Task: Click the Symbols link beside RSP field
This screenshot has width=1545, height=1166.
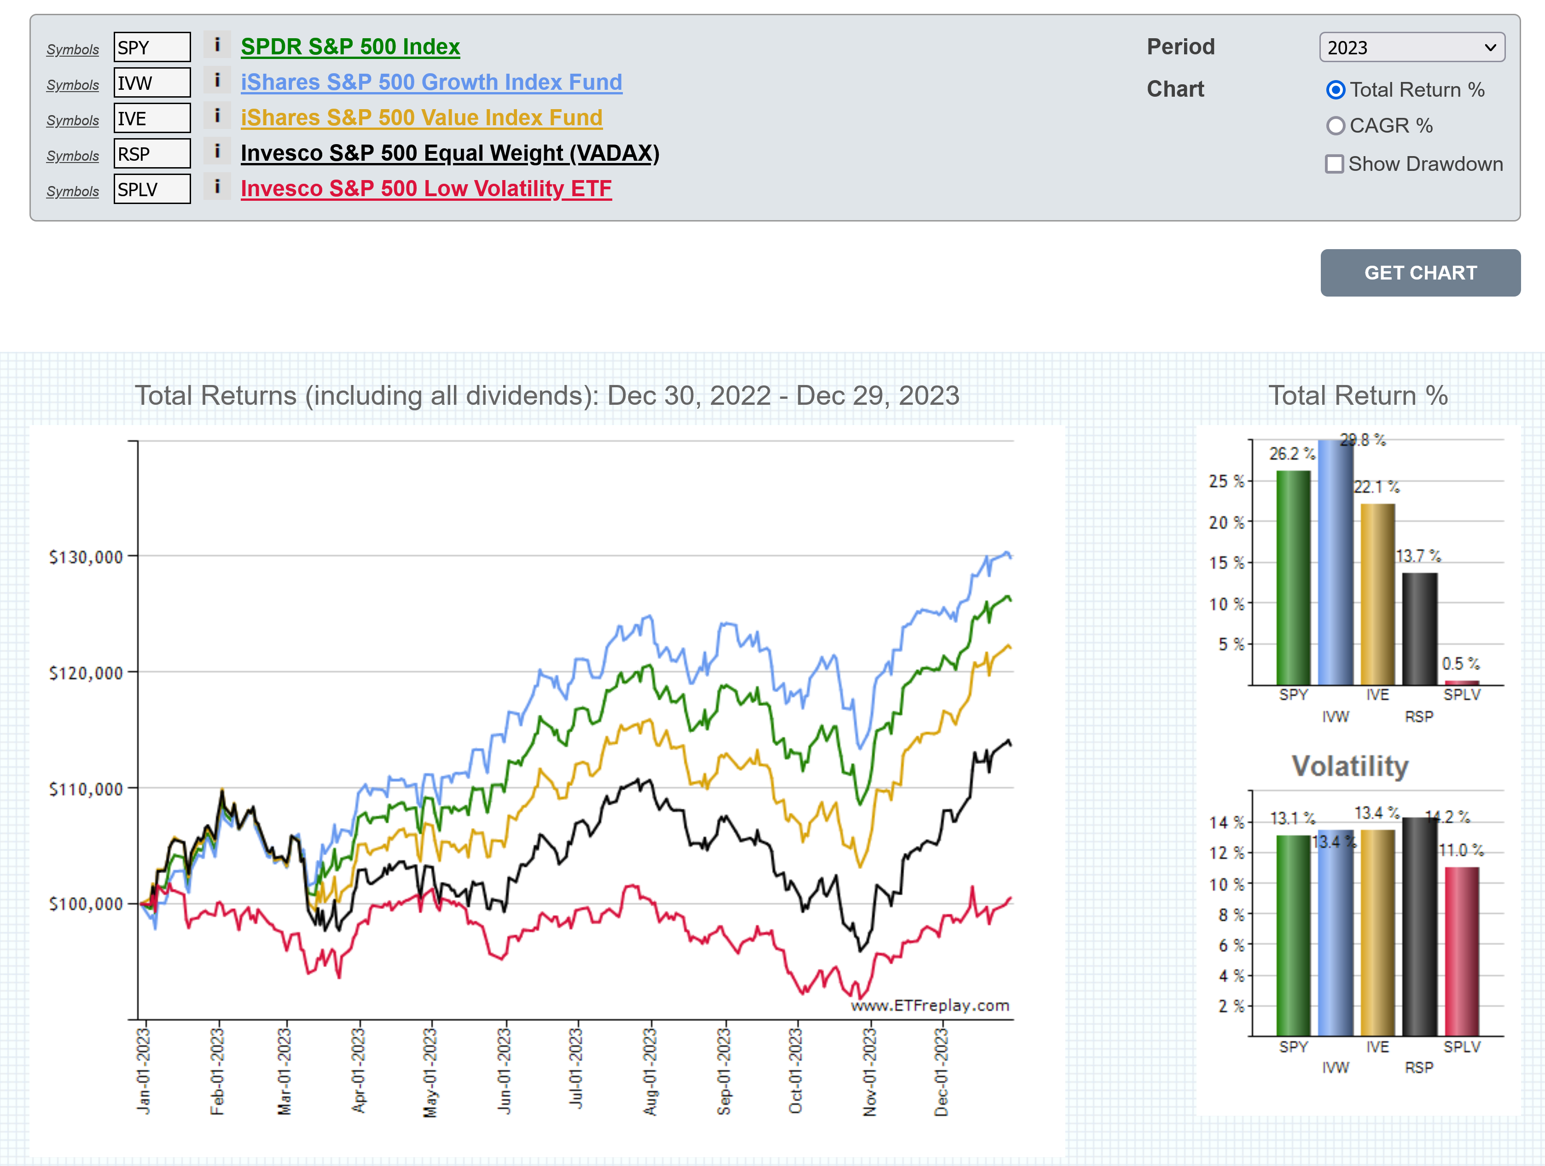Action: [73, 157]
